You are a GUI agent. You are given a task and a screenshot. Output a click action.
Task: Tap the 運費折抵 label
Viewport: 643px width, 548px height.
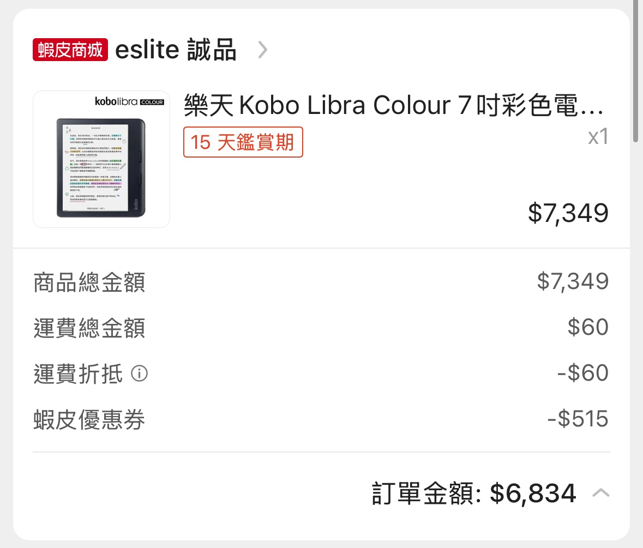78,375
